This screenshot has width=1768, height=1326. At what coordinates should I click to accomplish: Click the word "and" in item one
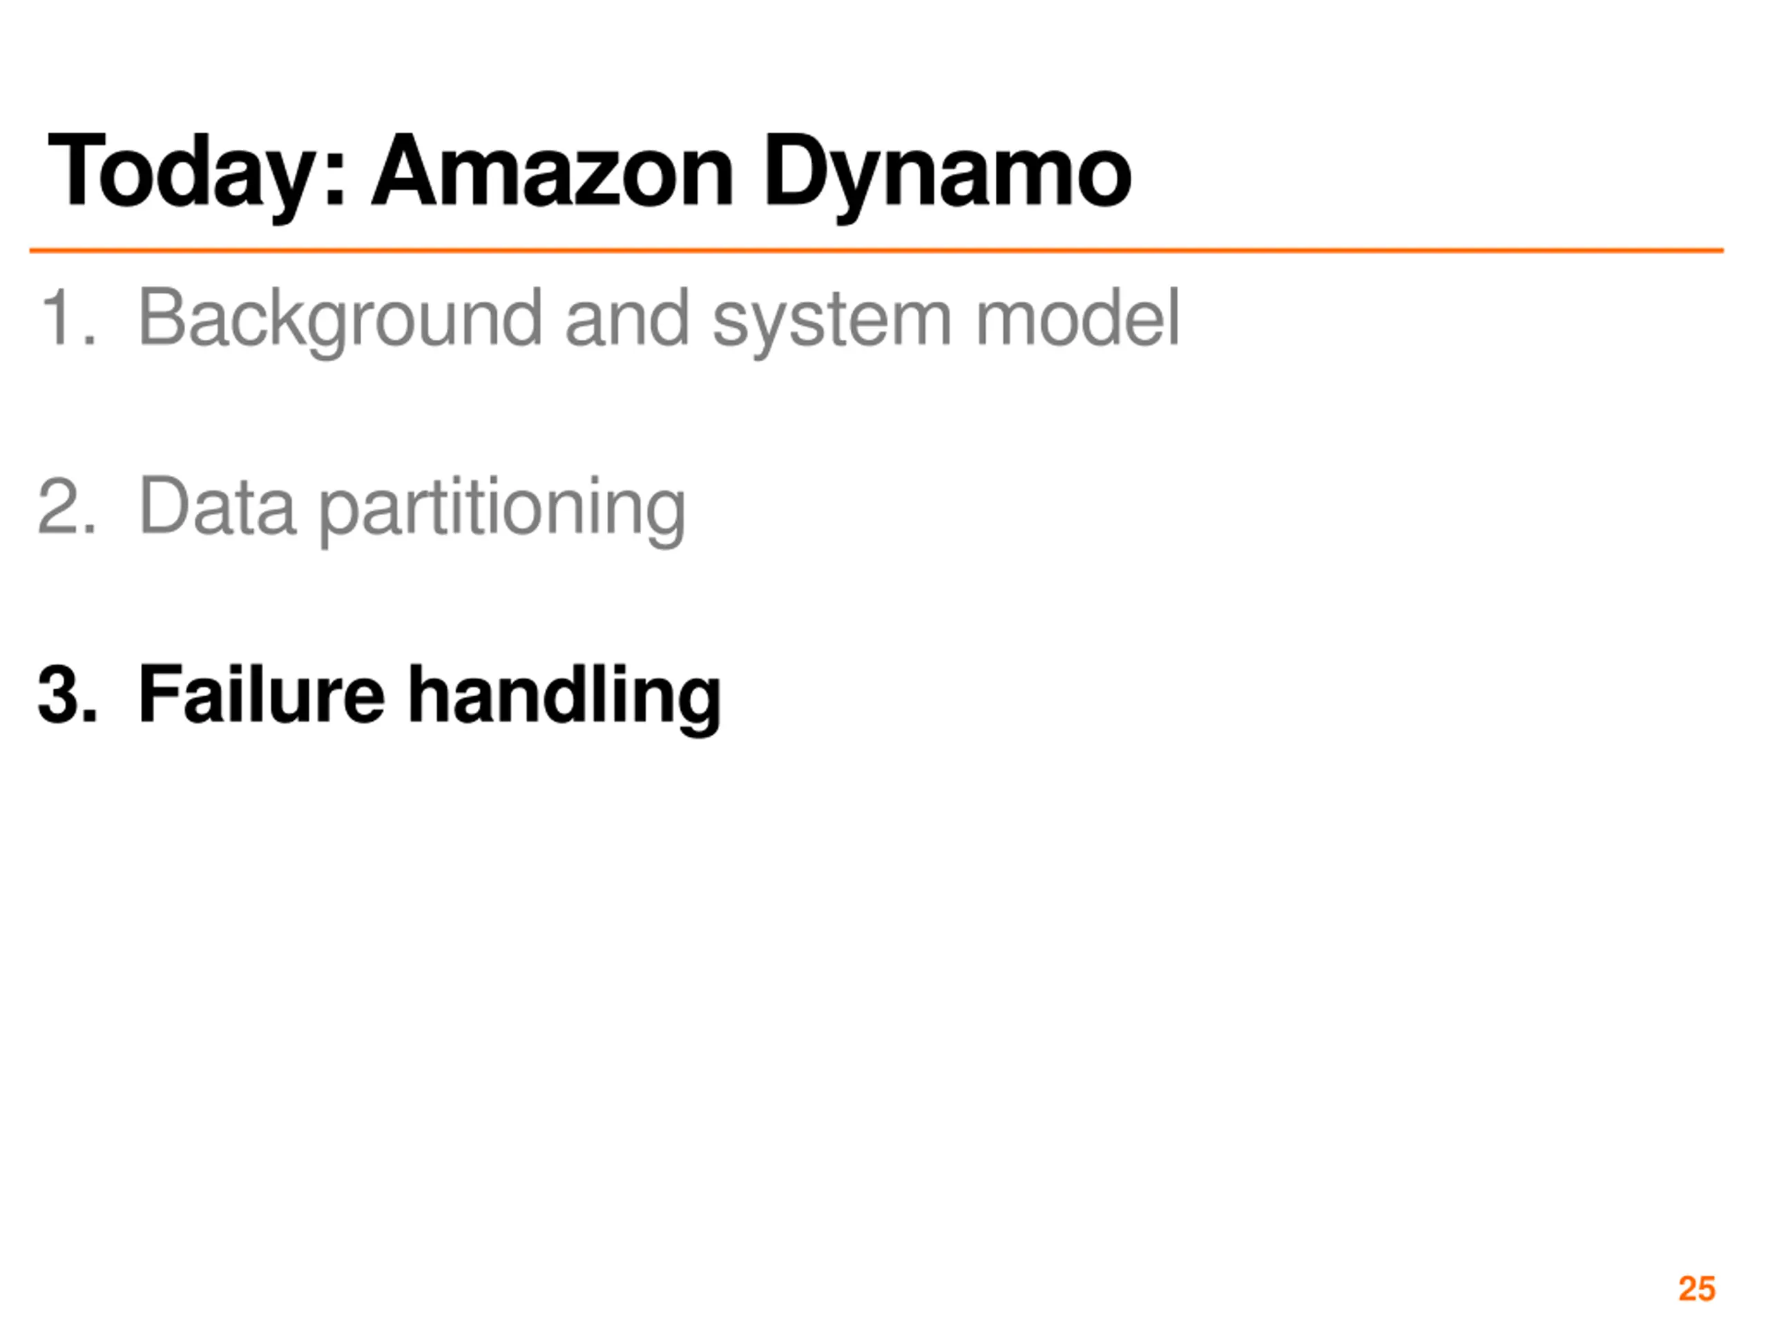coord(626,319)
